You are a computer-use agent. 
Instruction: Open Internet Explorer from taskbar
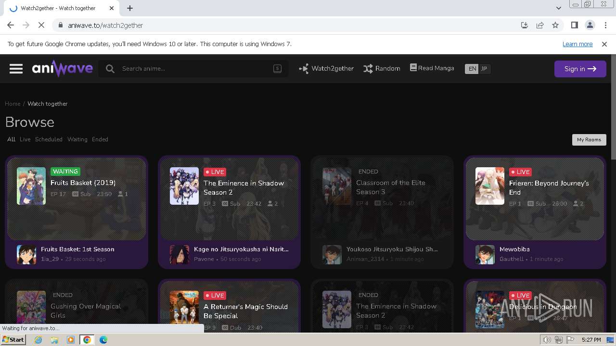[x=38, y=340]
